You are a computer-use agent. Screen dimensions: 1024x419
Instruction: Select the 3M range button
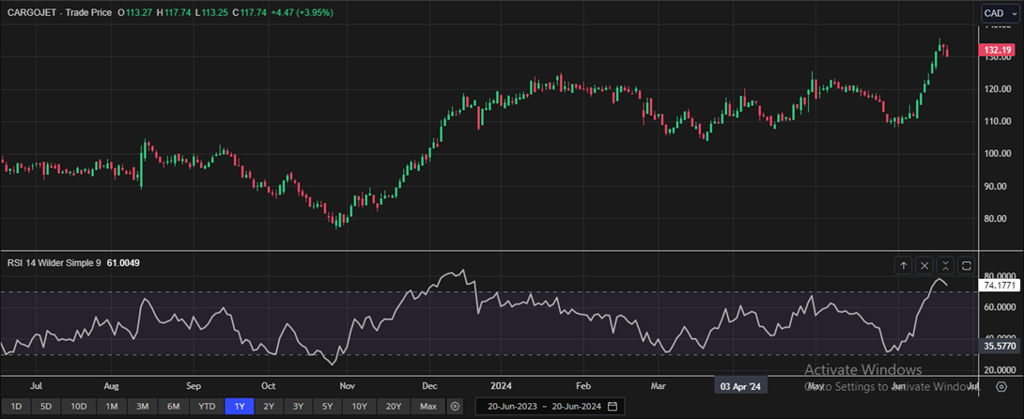tap(142, 406)
